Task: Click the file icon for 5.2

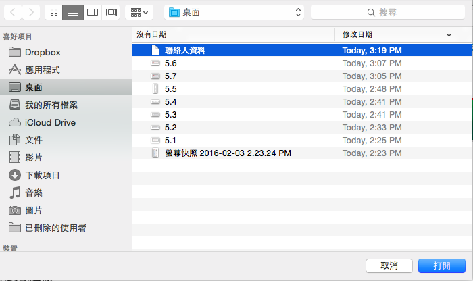Action: tap(155, 128)
